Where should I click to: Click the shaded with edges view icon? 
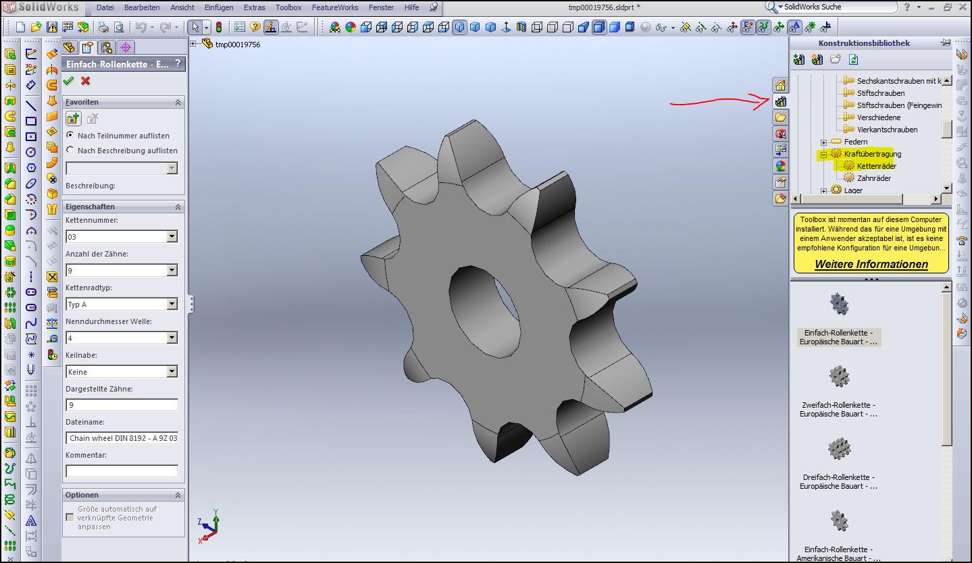pos(599,28)
